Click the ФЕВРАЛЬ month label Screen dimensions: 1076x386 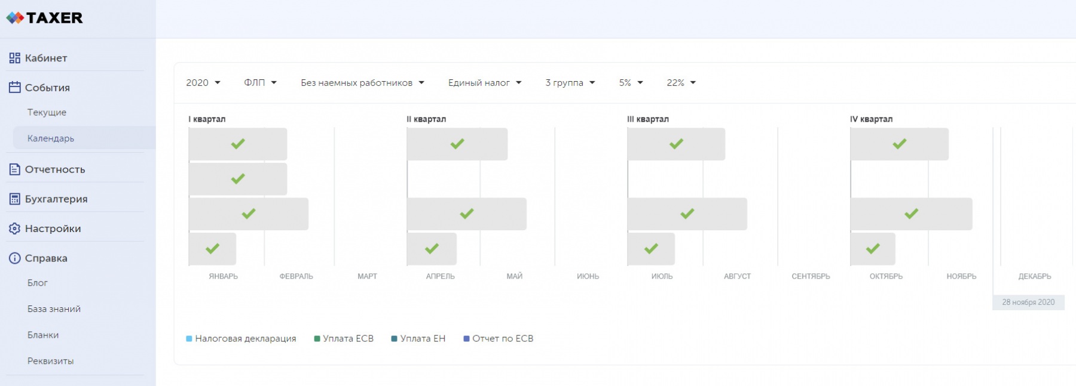point(296,276)
